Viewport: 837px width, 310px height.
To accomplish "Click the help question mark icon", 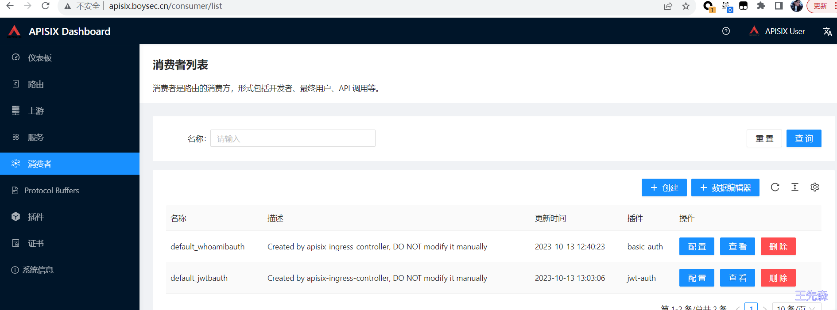I will [x=726, y=31].
